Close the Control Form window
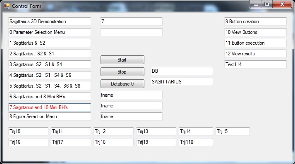The width and height of the screenshot is (295, 164). tap(282, 5)
